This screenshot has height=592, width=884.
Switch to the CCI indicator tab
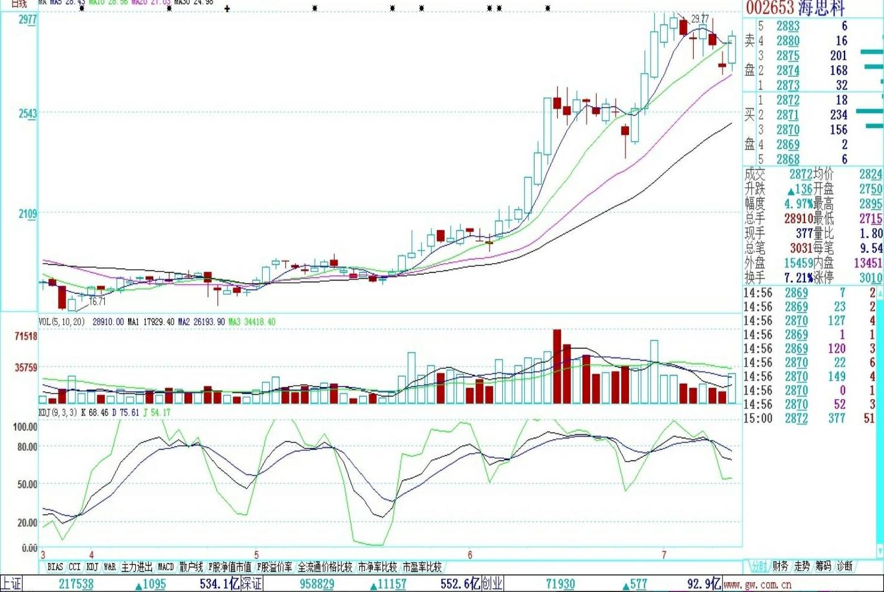pos(75,567)
